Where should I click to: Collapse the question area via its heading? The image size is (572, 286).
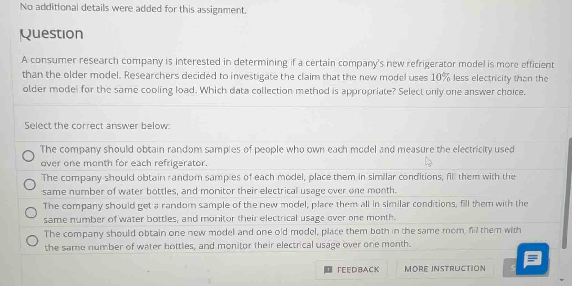52,34
